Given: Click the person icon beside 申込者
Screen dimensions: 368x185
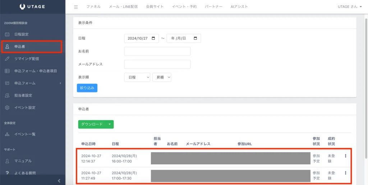Looking at the screenshot, I should pyautogui.click(x=7, y=47).
